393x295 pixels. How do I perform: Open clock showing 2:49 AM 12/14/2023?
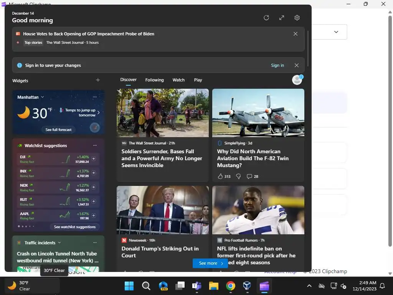pyautogui.click(x=365, y=286)
